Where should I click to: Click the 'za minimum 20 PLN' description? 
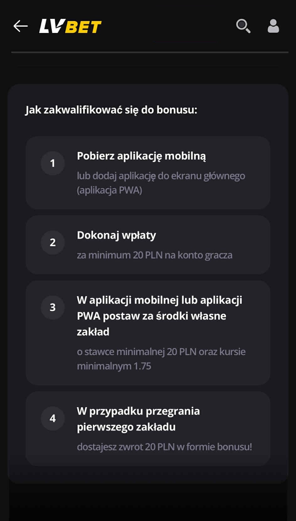click(x=120, y=255)
